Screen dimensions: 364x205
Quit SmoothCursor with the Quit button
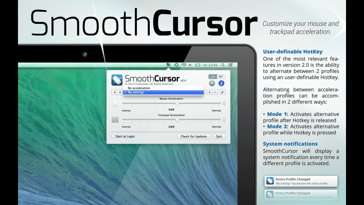pyautogui.click(x=219, y=136)
